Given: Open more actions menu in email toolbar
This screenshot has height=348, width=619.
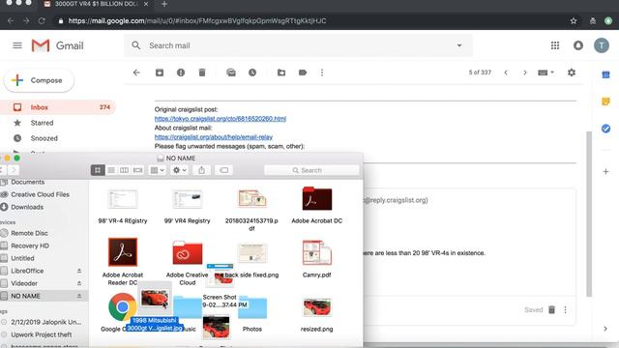Looking at the screenshot, I should [322, 72].
